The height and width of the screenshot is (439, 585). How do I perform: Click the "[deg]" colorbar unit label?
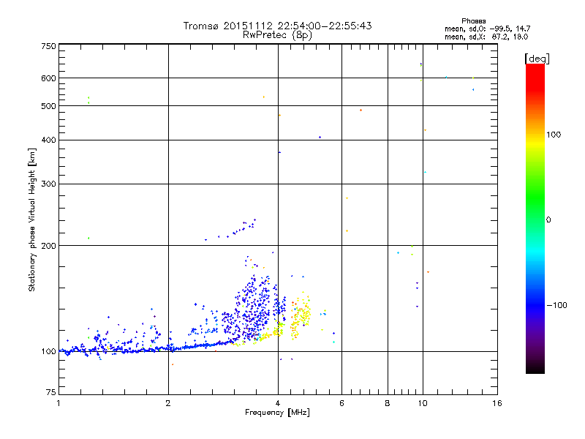pyautogui.click(x=537, y=59)
